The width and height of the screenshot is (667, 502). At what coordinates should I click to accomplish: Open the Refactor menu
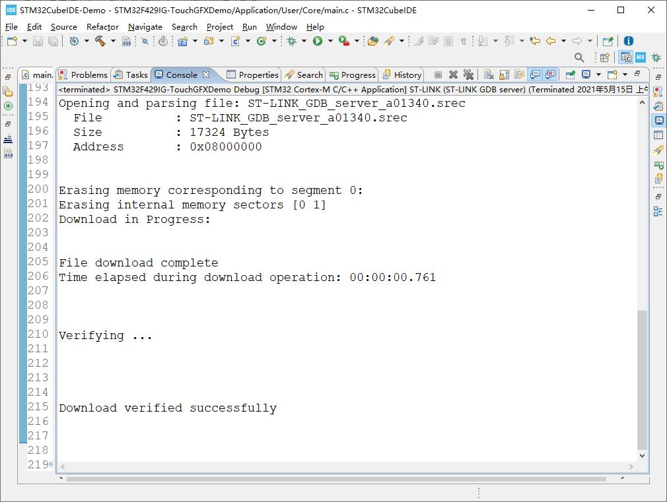(x=102, y=27)
